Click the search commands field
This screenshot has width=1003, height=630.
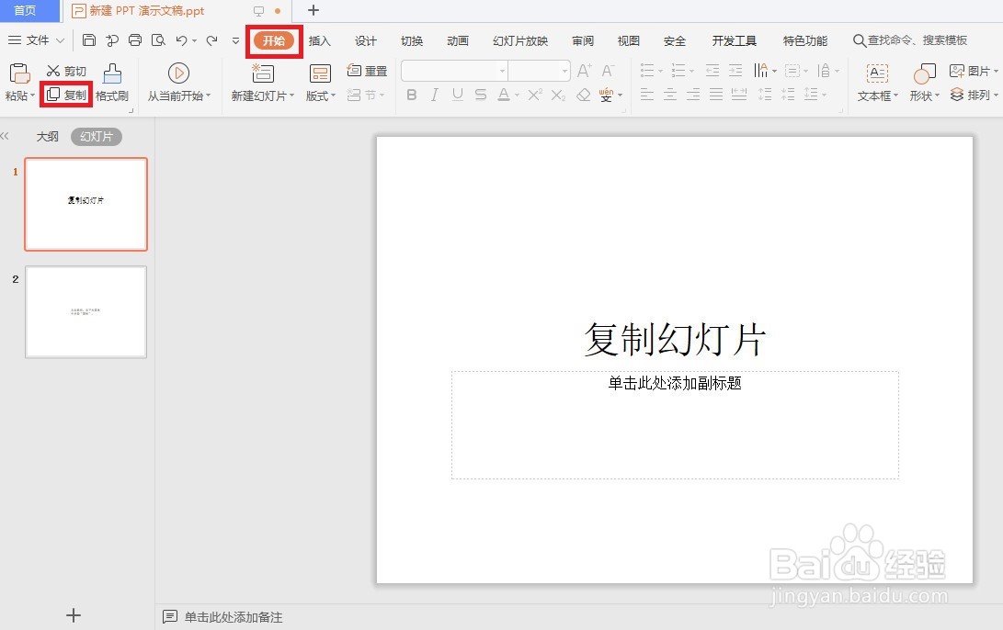click(x=910, y=40)
